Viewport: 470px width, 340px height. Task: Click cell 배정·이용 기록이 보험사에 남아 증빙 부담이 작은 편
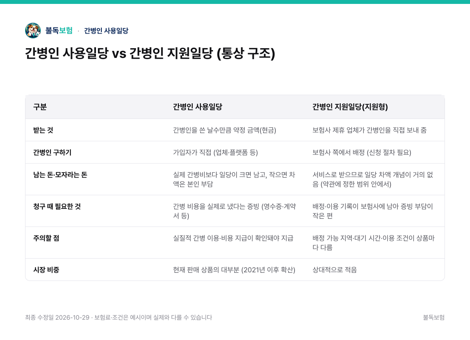[x=373, y=211]
